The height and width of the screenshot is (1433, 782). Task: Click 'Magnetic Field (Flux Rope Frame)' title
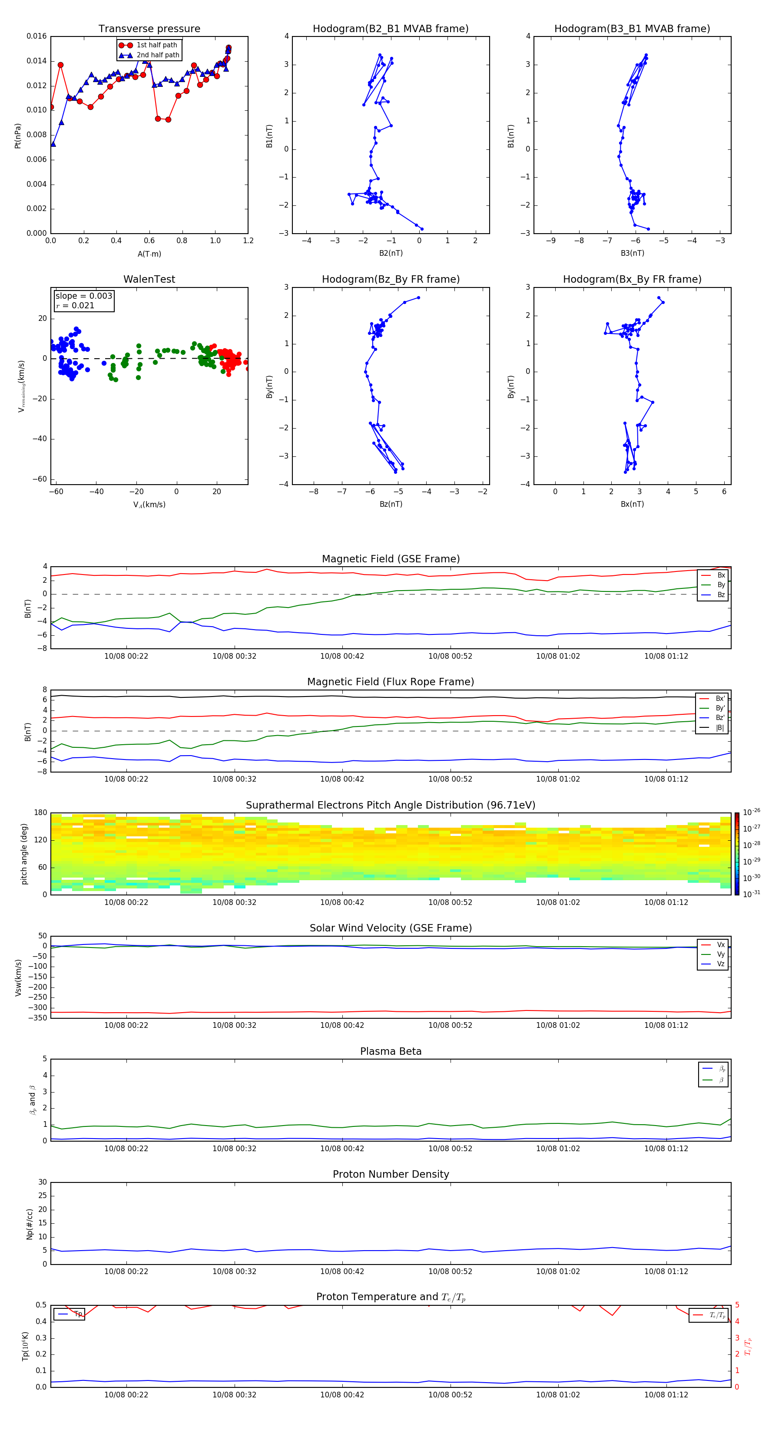(391, 682)
